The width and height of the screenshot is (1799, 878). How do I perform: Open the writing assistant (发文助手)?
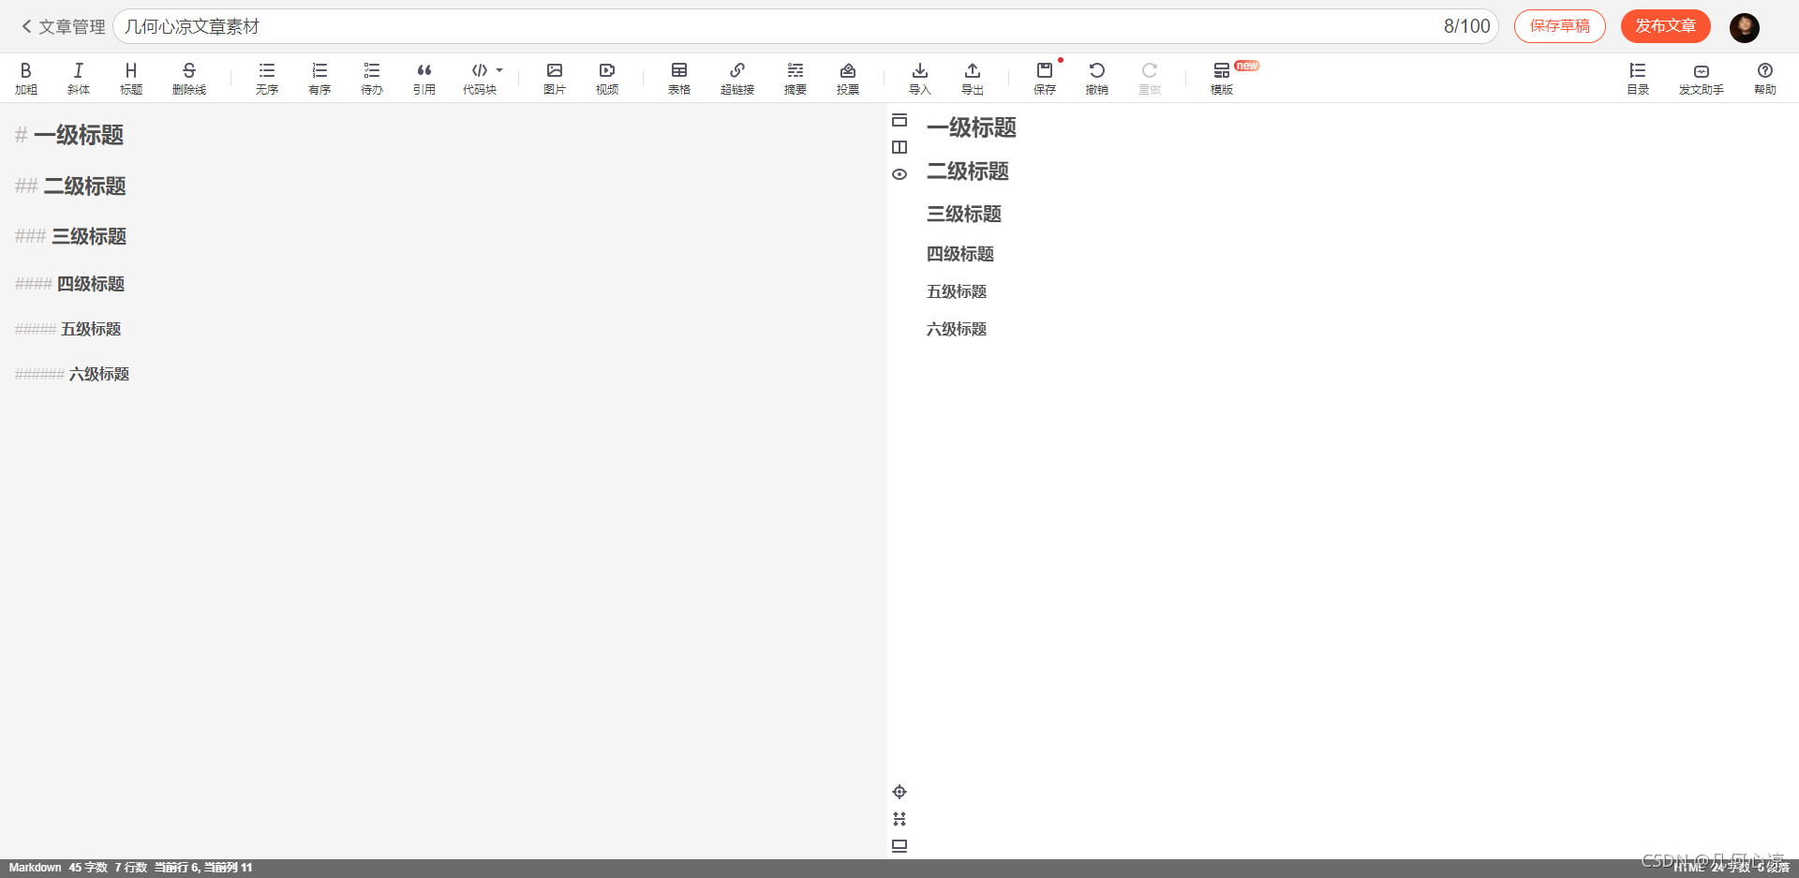(1702, 79)
